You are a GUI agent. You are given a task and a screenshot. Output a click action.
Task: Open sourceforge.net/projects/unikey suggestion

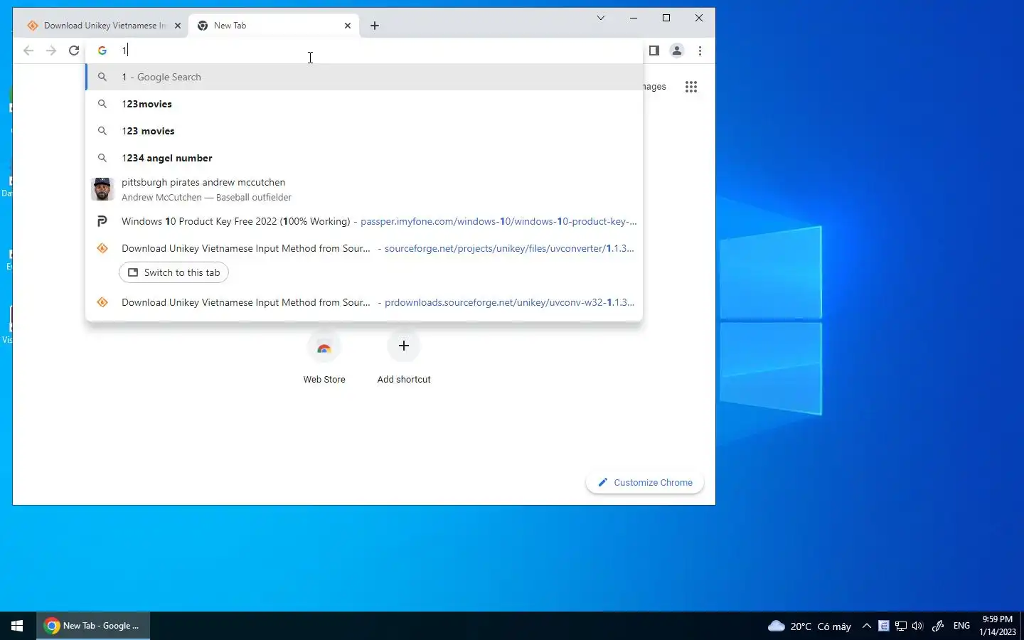pos(364,248)
